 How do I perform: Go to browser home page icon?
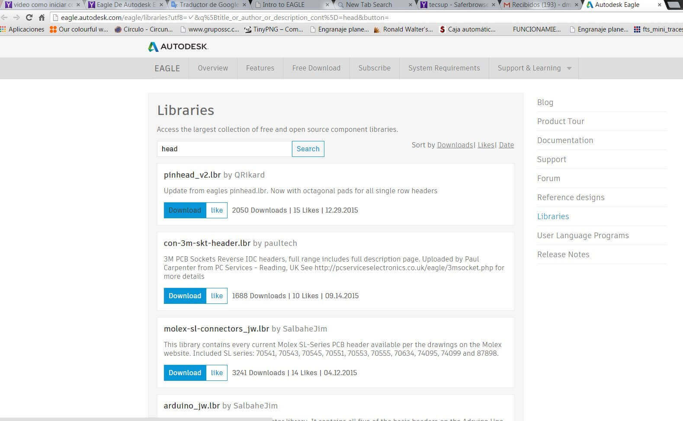point(42,18)
